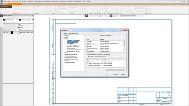Click the dark highlighted icon in quick-access bar
The image size is (189, 106).
tap(87, 16)
